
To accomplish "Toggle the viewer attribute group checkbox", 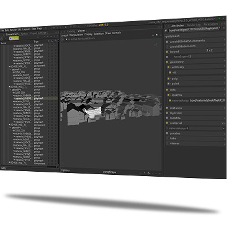I will click(167, 143).
